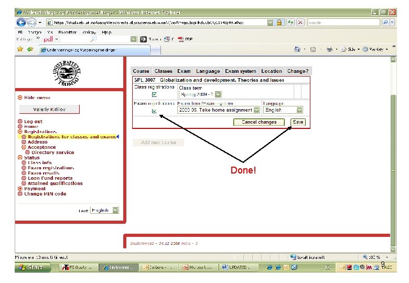
Task: Open the Class info link
Action: pos(40,162)
